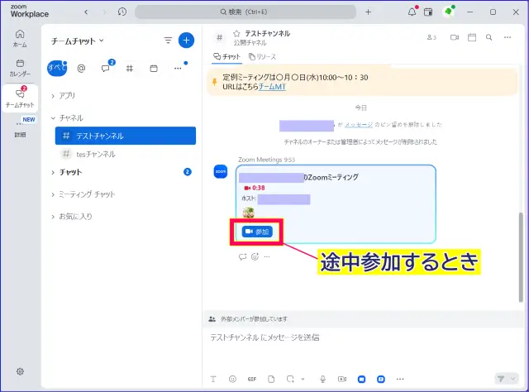
Task: Switch to the リソース tab
Action: [x=263, y=57]
